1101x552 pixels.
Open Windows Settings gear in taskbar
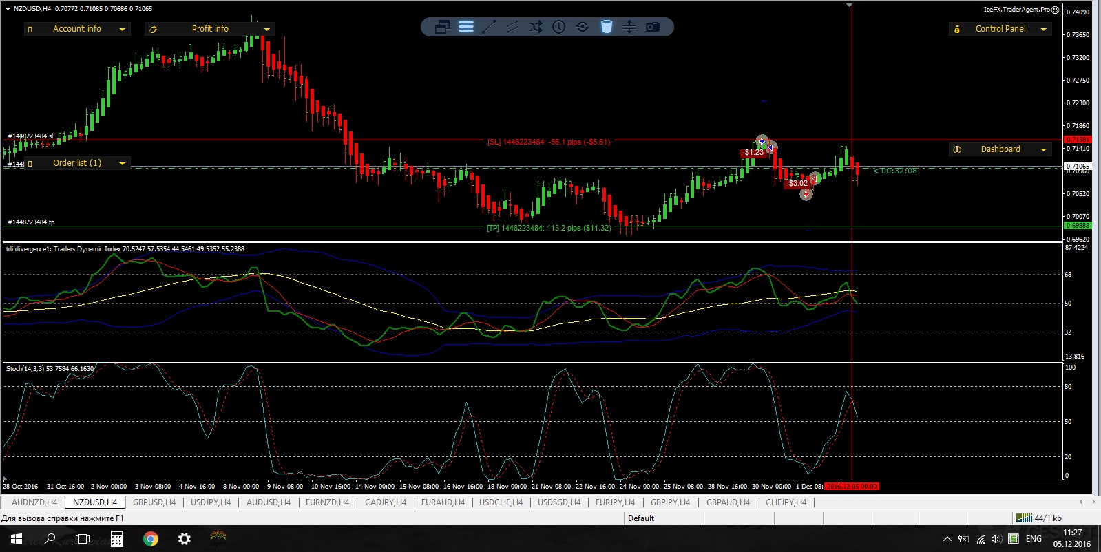(185, 539)
